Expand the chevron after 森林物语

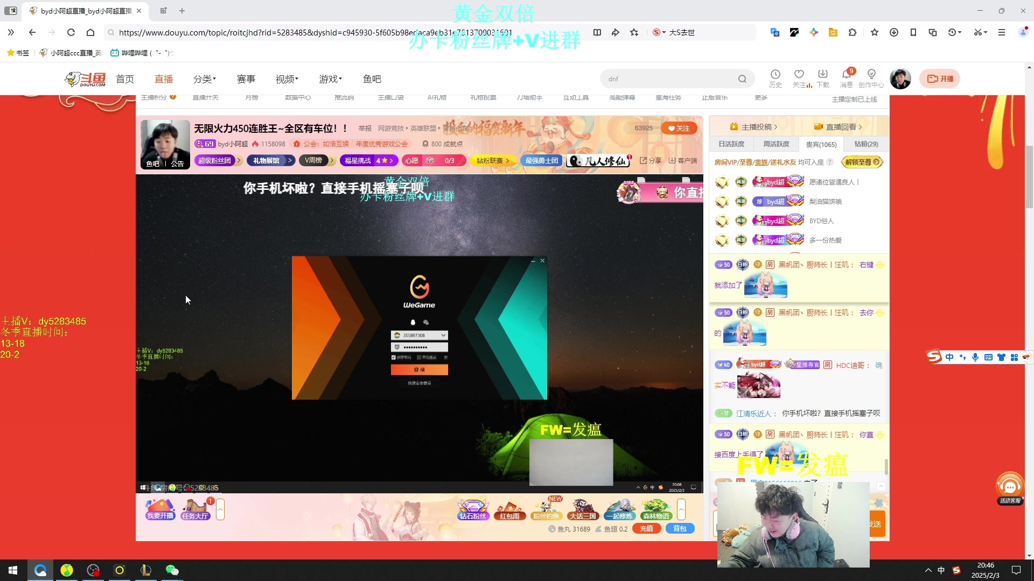(681, 509)
